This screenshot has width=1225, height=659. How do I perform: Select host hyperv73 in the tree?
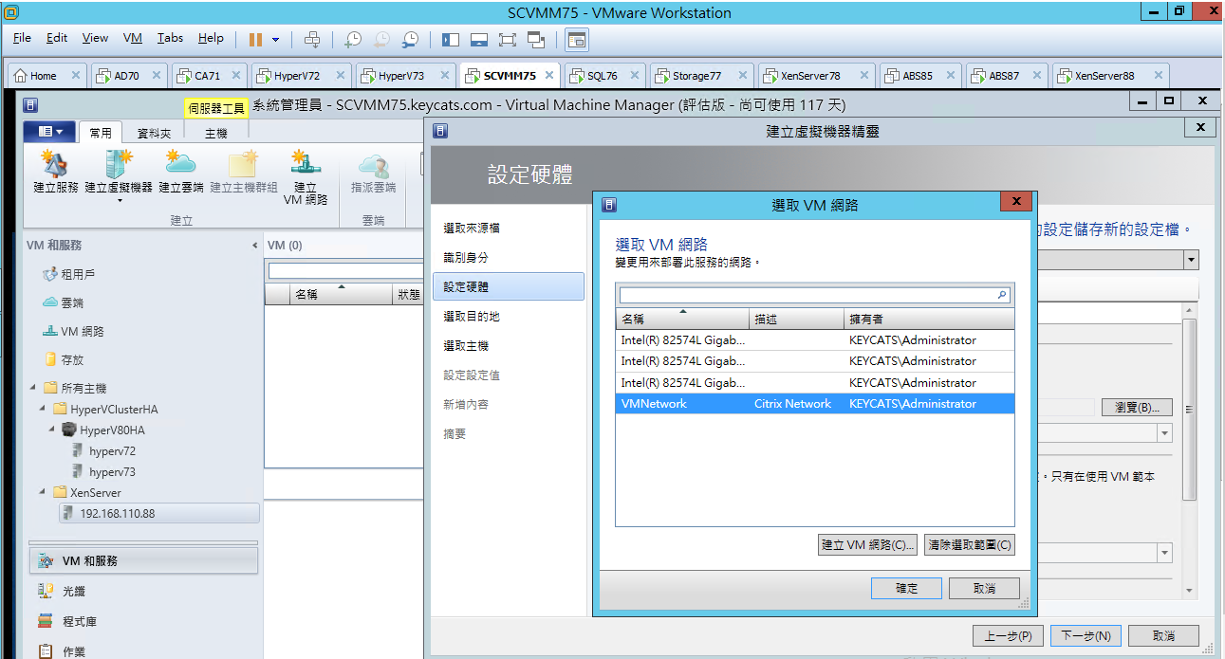click(112, 471)
